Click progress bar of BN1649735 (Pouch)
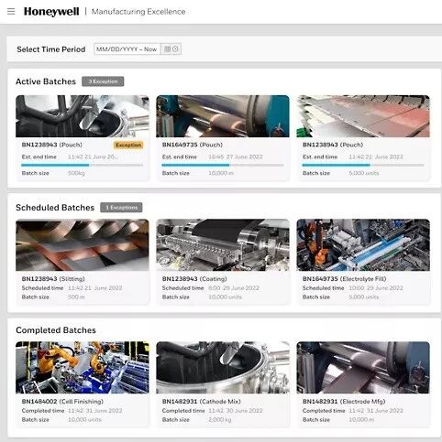 pos(223,165)
